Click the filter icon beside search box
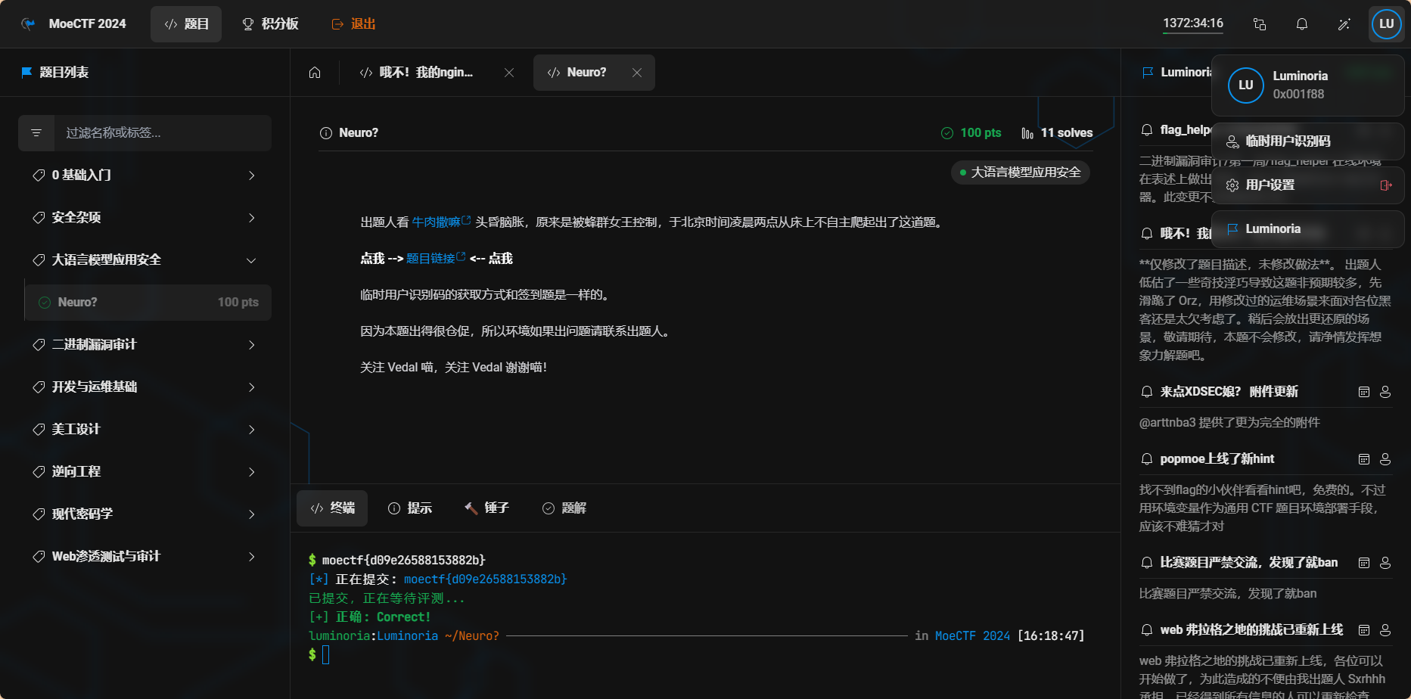1411x699 pixels. (x=36, y=133)
